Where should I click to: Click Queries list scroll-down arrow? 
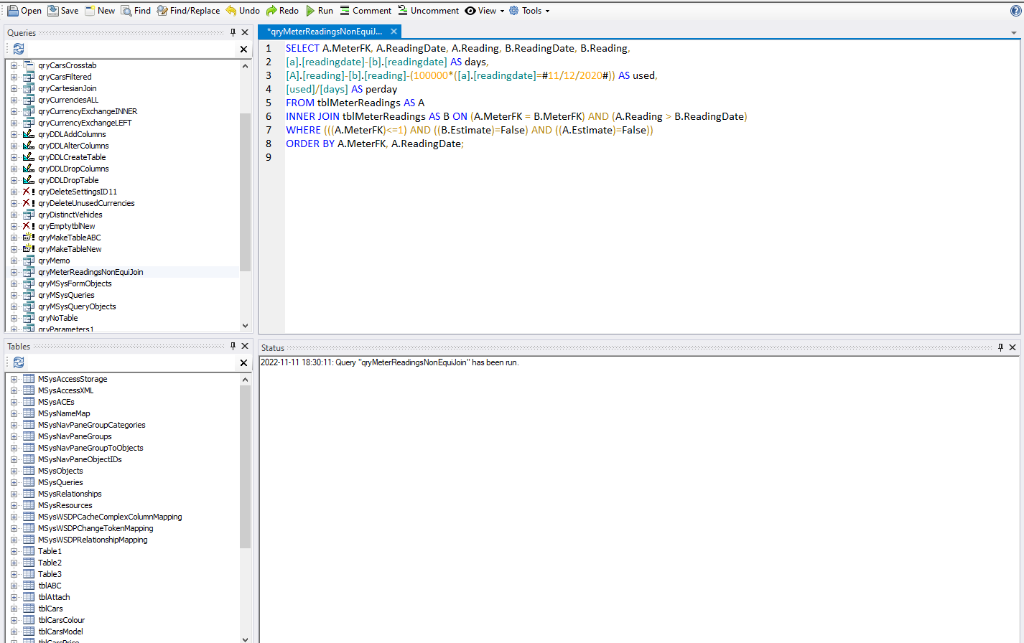pyautogui.click(x=245, y=325)
